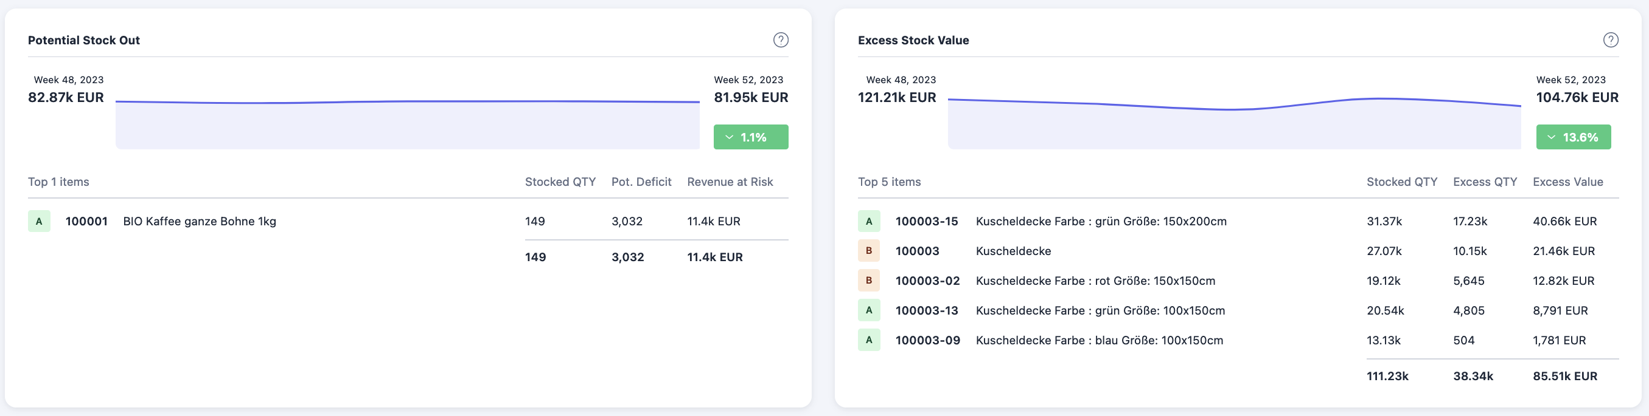1649x416 pixels.
Task: Click the A class badge for item 100001
Action: click(39, 221)
